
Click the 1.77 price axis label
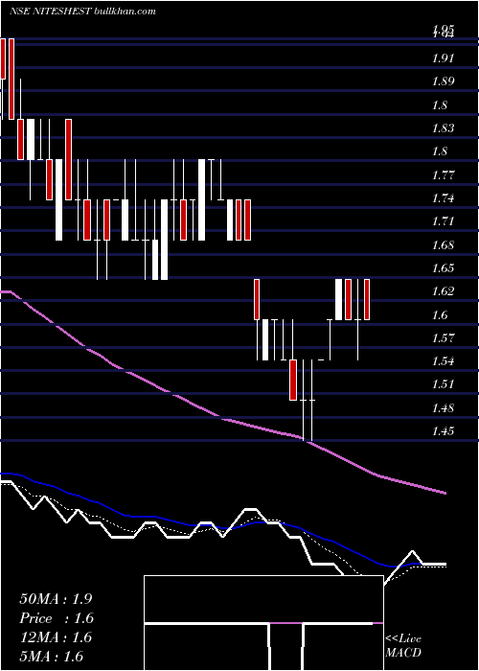(x=443, y=175)
